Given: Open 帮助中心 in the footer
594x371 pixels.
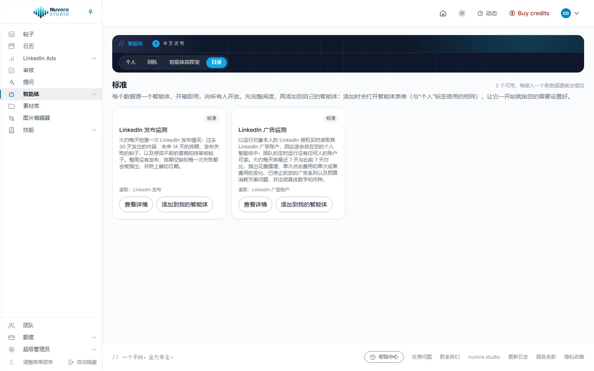Looking at the screenshot, I should [384, 357].
